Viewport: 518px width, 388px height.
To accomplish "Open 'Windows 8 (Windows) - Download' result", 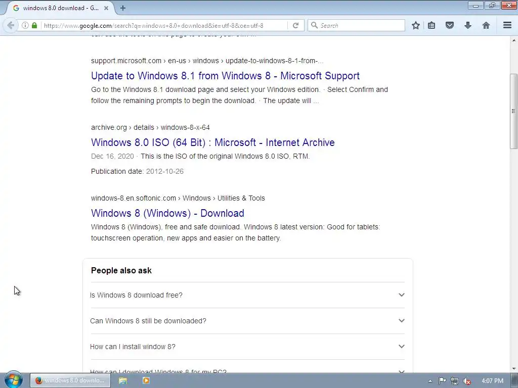I will click(167, 213).
